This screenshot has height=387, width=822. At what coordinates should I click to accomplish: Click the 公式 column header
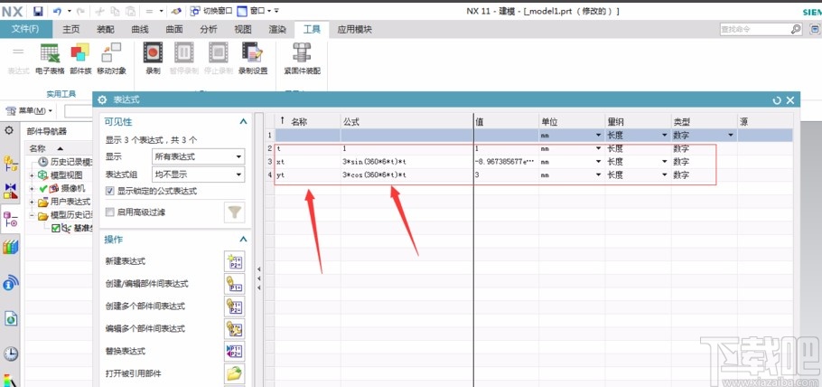[406, 121]
